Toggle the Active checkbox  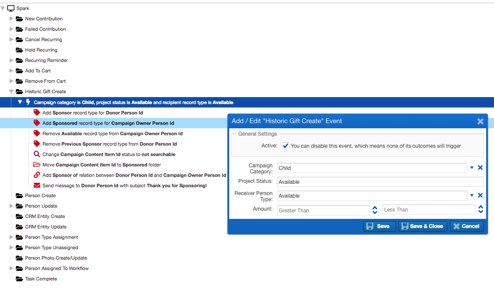285,146
